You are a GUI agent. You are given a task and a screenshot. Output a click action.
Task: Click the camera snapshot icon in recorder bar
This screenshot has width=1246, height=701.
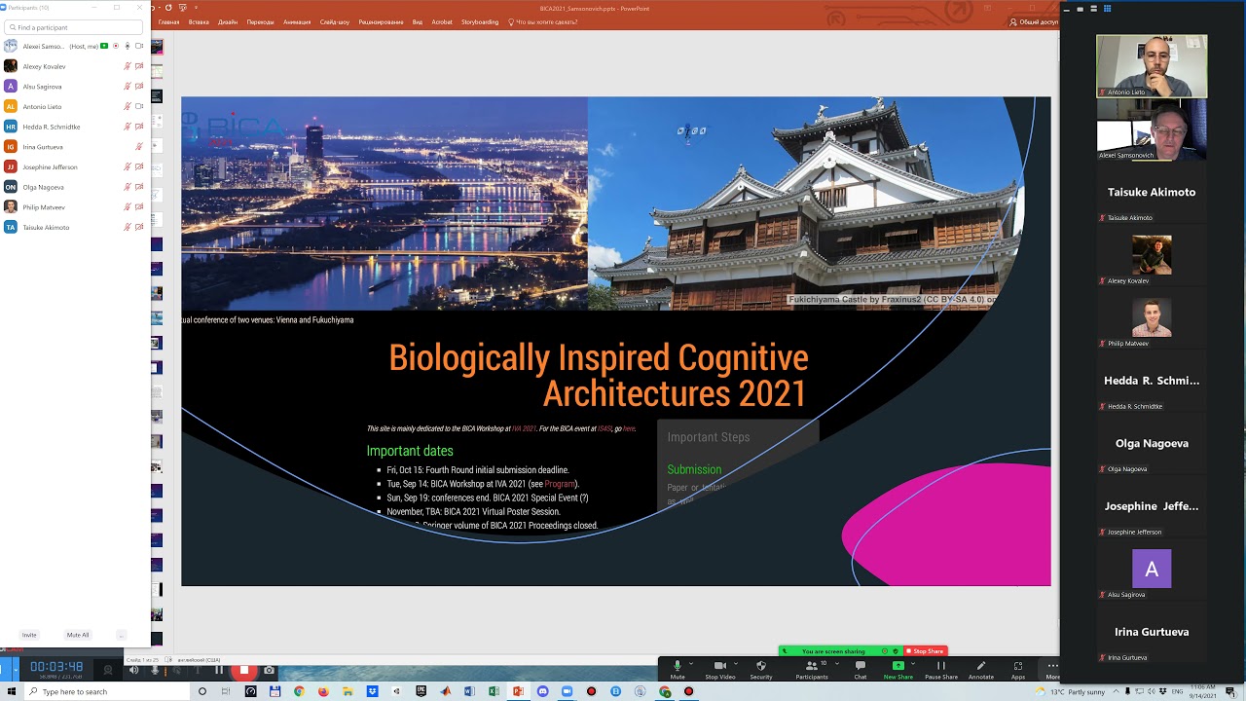point(269,670)
